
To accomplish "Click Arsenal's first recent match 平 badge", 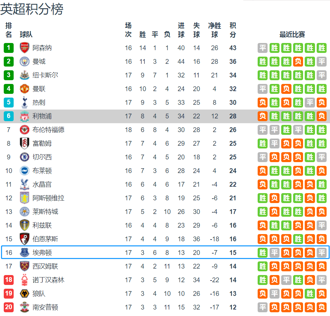I will [263, 48].
